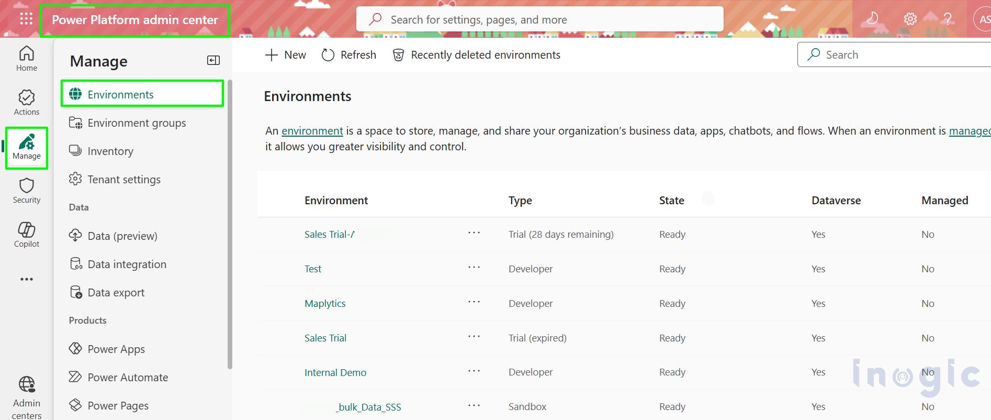Image resolution: width=991 pixels, height=420 pixels.
Task: Select Environments in Manage menu
Action: pos(142,94)
